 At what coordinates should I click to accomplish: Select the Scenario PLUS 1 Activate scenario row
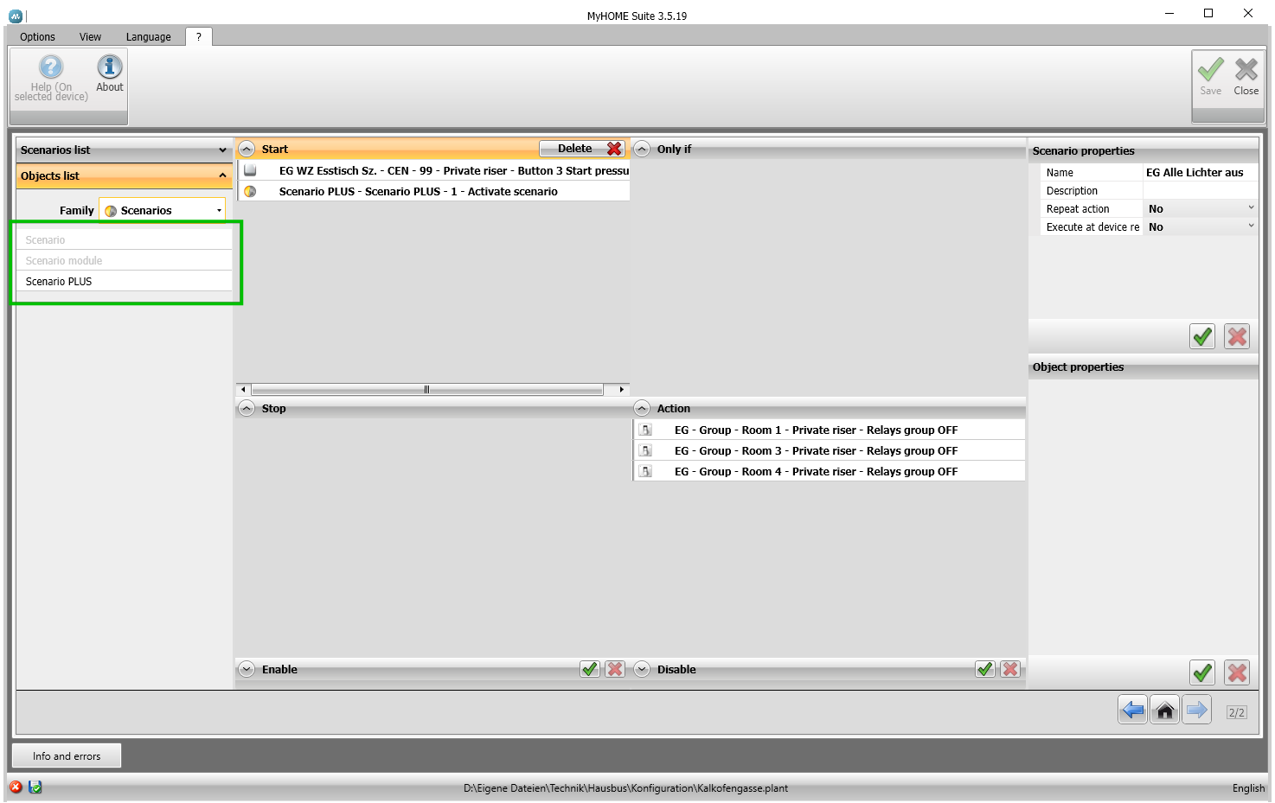[433, 191]
